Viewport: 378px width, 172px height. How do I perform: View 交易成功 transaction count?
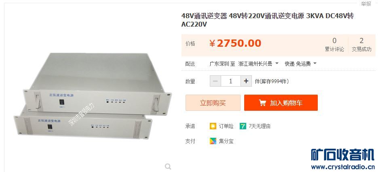361,45
